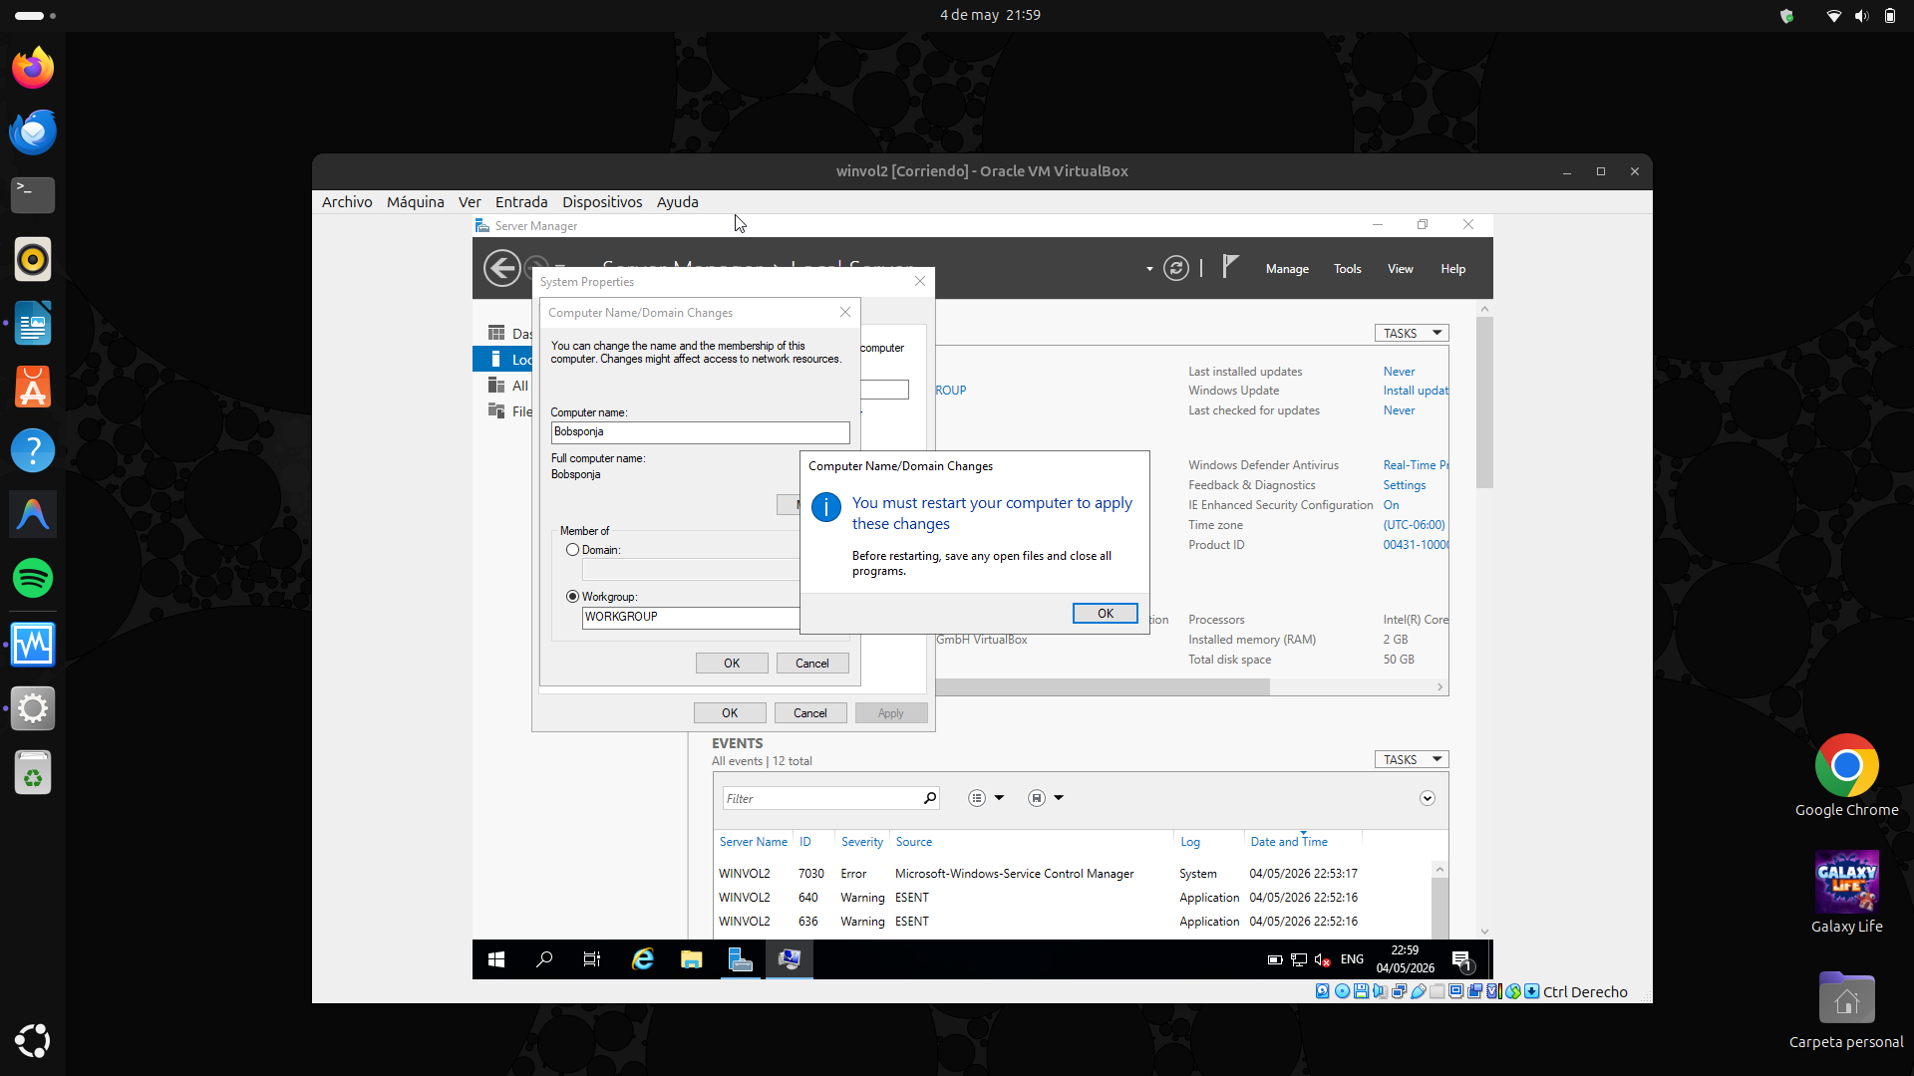Open Ubuntu Software store in the dock
The width and height of the screenshot is (1914, 1076).
coord(33,387)
